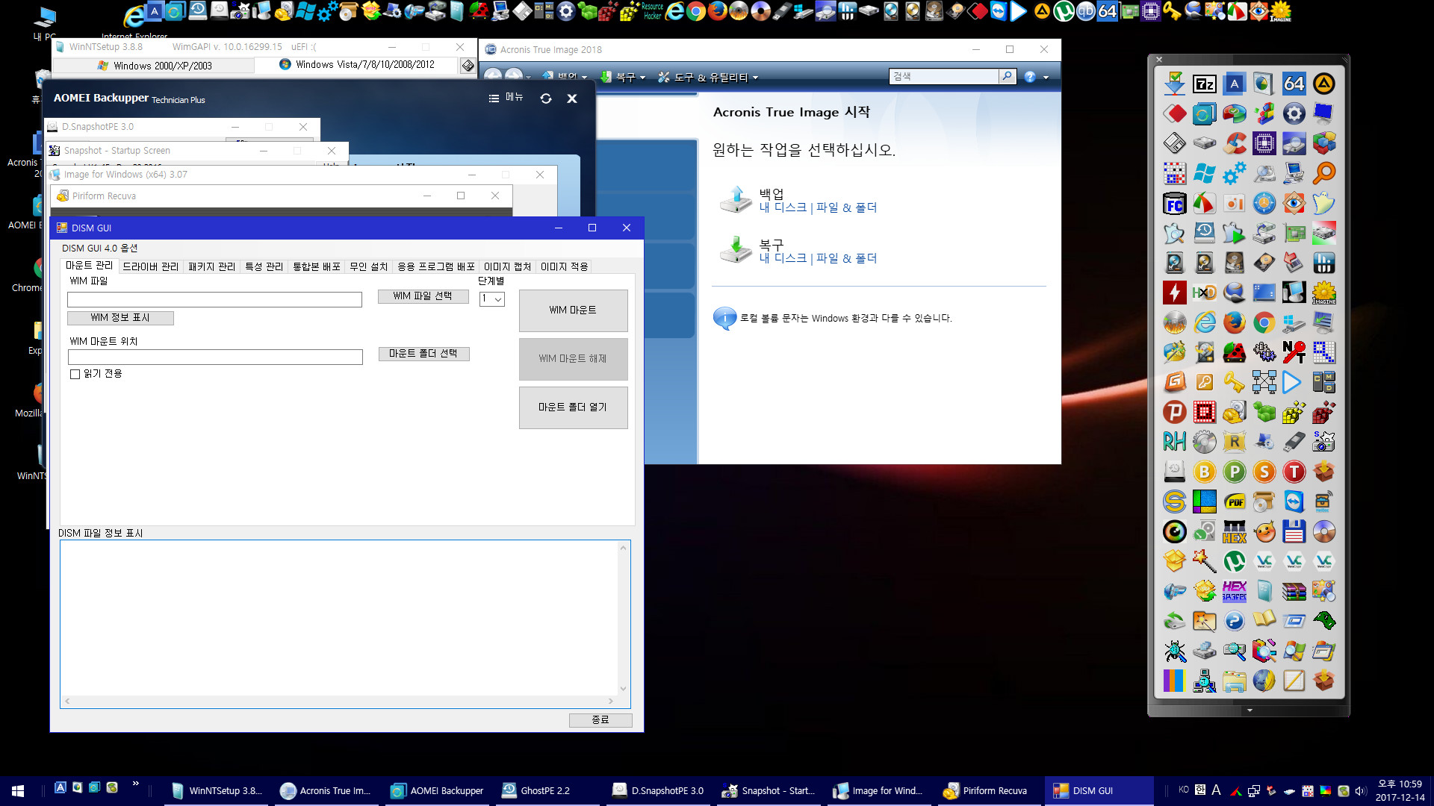Click the 마운트 폴더 선택 button
Image resolution: width=1434 pixels, height=806 pixels.
[x=423, y=354]
